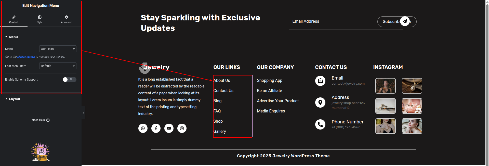This screenshot has width=489, height=166.
Task: Toggle Enable Schema Support switch
Action: point(69,80)
